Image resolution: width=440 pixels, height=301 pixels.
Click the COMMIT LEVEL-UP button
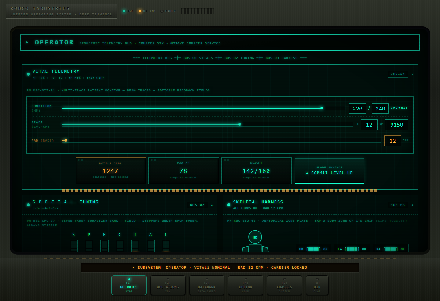tap(330, 171)
